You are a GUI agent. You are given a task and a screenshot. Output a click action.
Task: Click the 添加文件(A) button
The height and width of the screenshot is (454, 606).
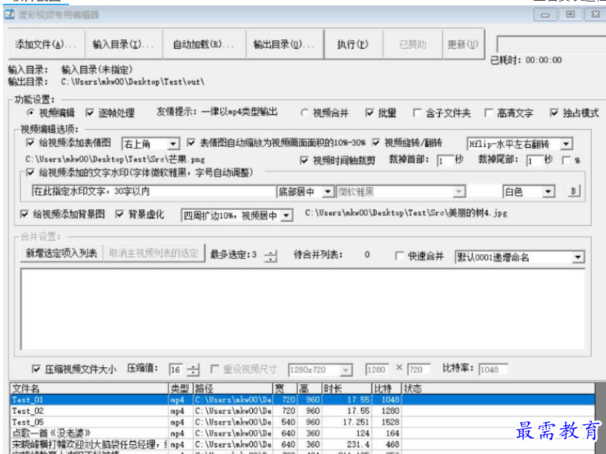point(45,45)
